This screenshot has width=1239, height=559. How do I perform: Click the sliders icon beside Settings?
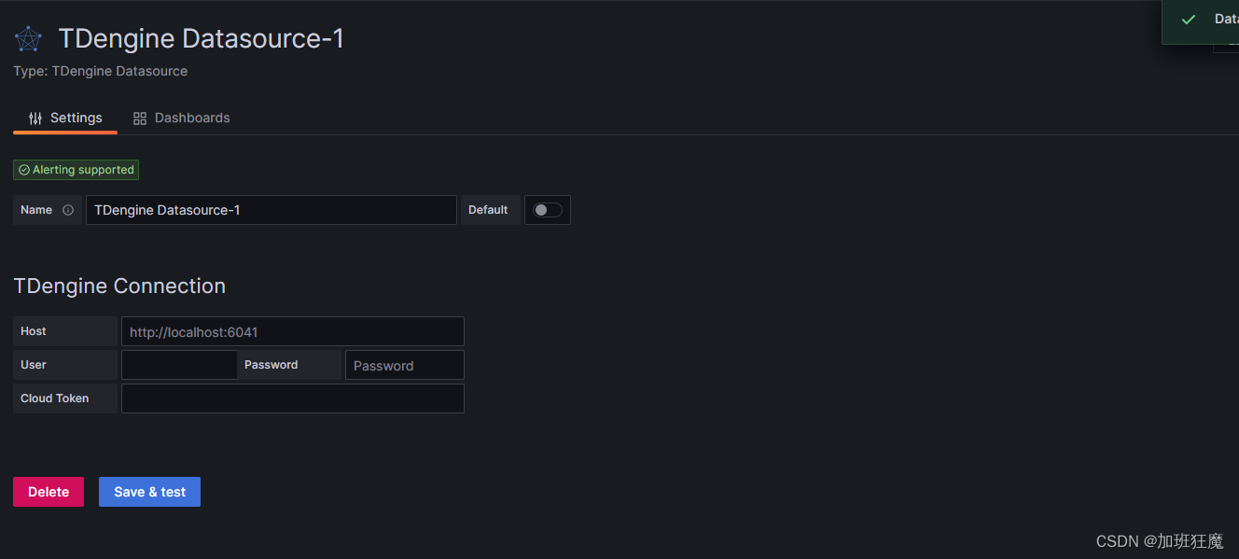click(35, 119)
